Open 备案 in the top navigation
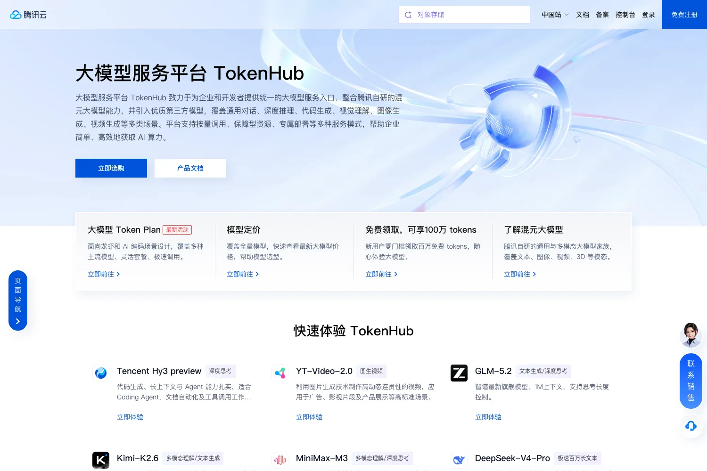 tap(602, 15)
